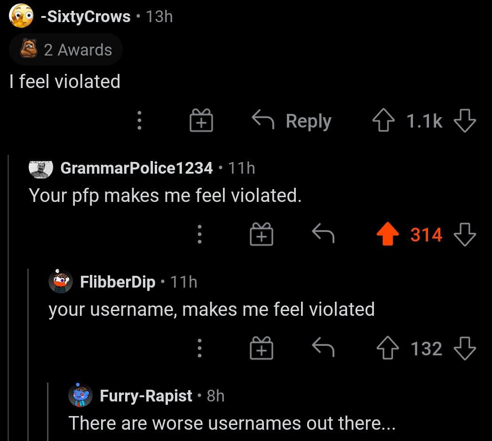492x441 pixels.
Task: Click the Reply button on the top comment
Action: (x=308, y=121)
